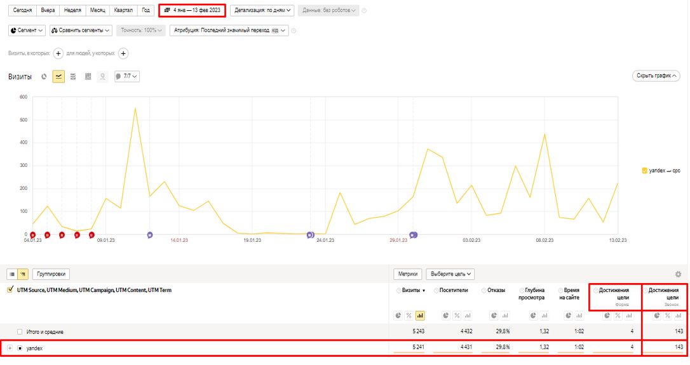Image resolution: width=690 pixels, height=365 pixels.
Task: Switch chart to pie view
Action: (x=44, y=77)
